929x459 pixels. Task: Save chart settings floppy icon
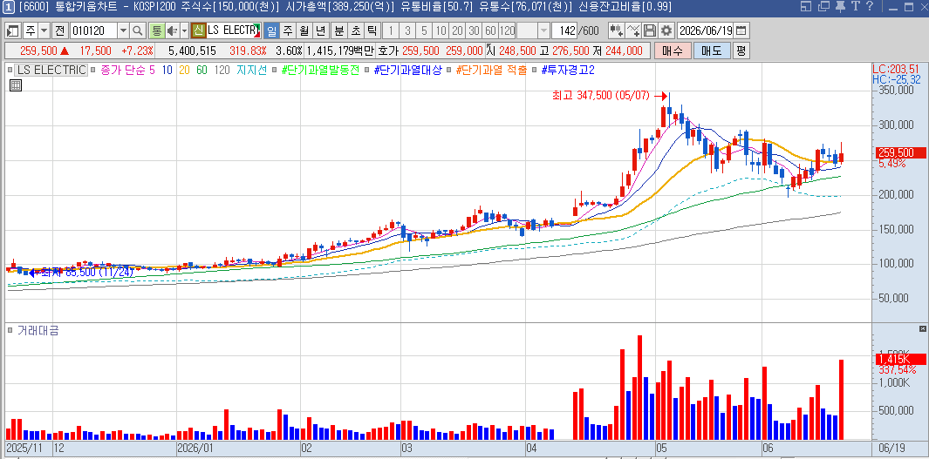coord(650,30)
